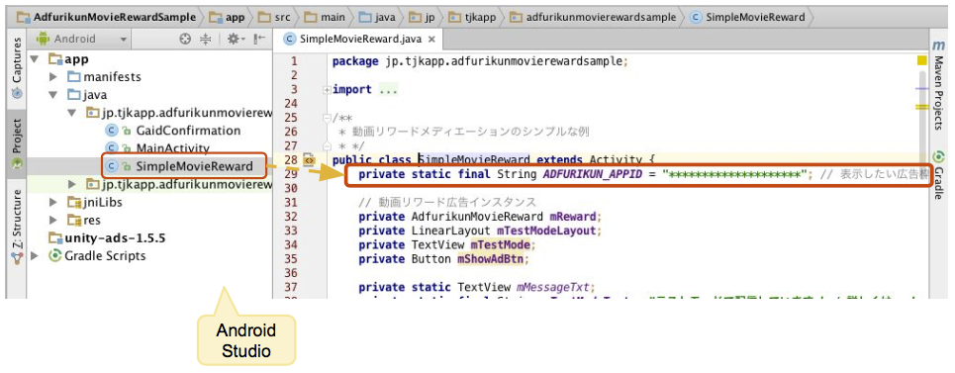Click the related XML file gutter icon on line 28
Viewport: 955px width, 373px height.
309,160
